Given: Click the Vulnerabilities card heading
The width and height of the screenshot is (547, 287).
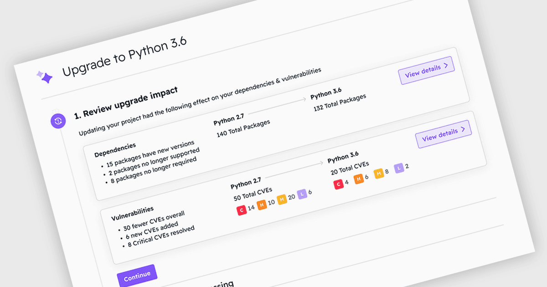Looking at the screenshot, I should (133, 213).
